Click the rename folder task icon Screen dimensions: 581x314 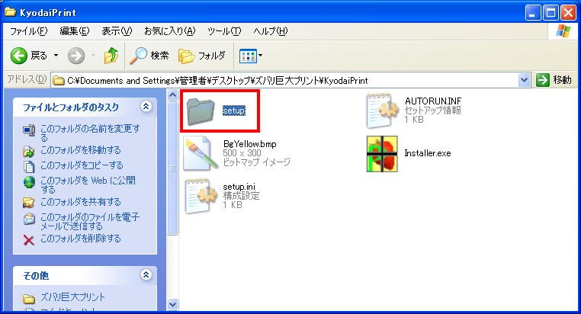[29, 130]
